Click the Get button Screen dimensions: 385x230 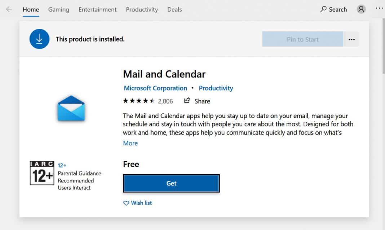click(171, 183)
